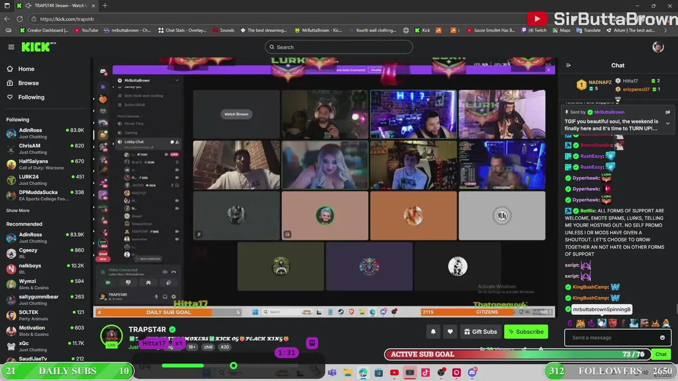Screen dimensions: 678x381
Task: Open the (4) Twitch bookmark
Action: pos(533,30)
